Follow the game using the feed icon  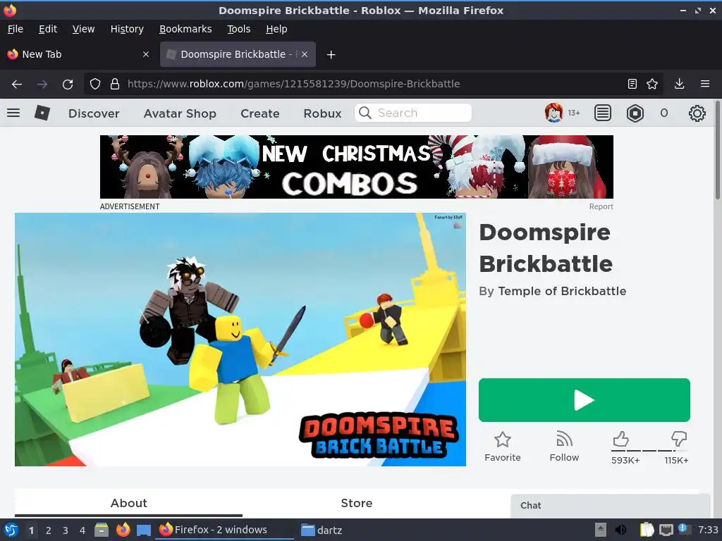(x=564, y=439)
